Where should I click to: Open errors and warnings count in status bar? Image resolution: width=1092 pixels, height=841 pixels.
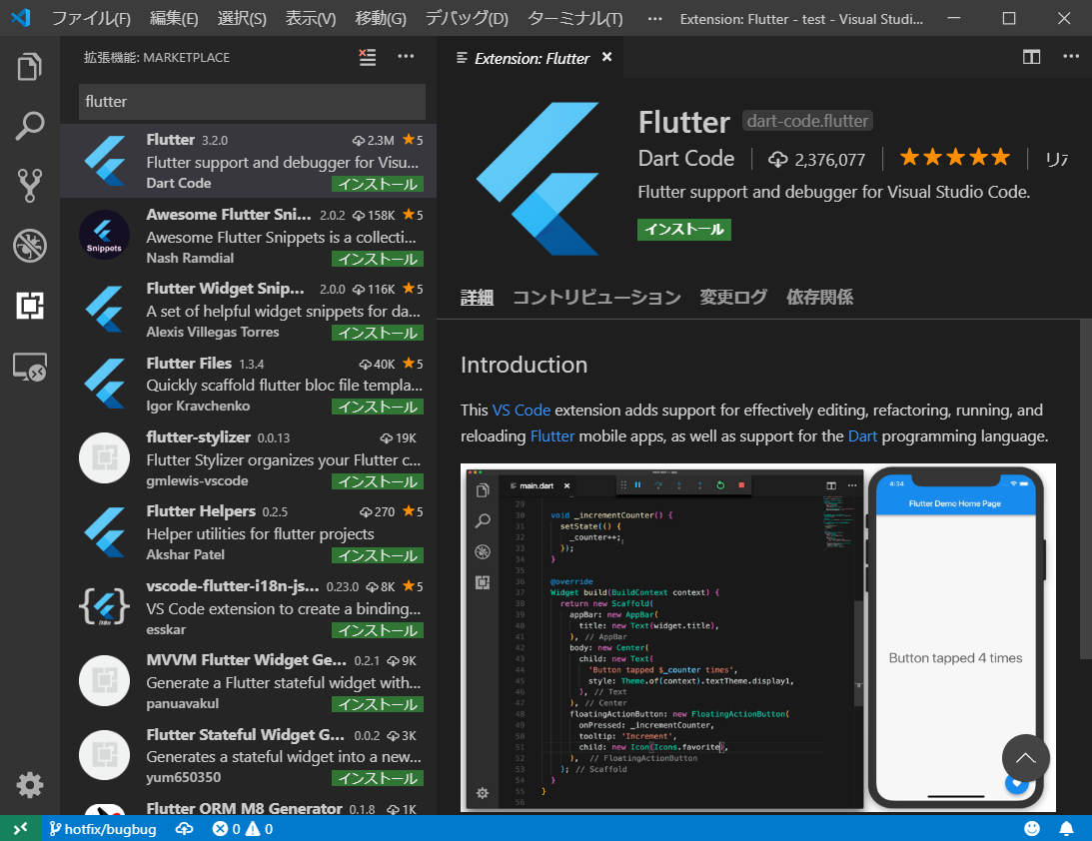coord(243,828)
